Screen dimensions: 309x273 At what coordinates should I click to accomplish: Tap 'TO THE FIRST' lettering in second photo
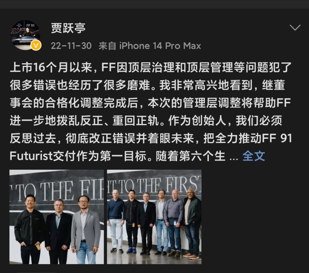[x=154, y=184]
